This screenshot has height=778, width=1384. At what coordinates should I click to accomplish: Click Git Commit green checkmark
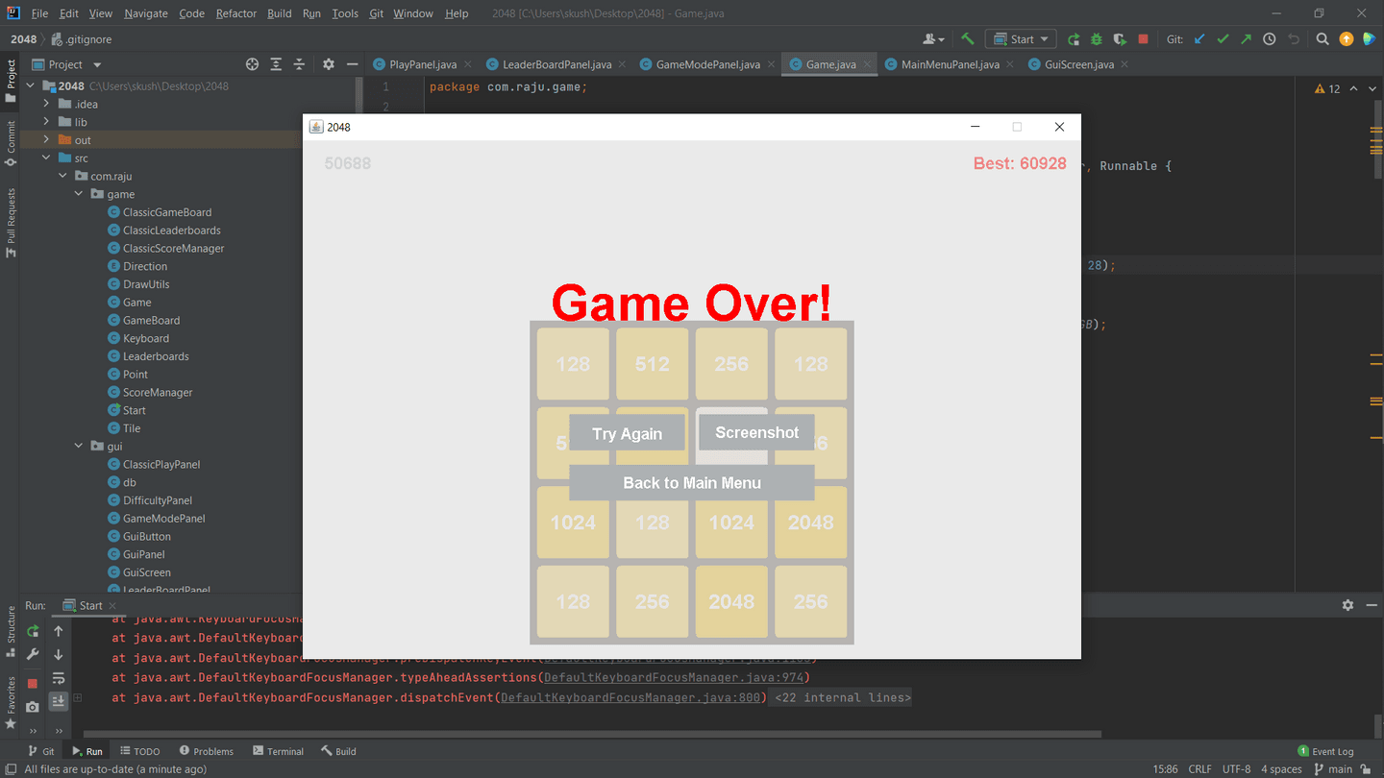[1223, 39]
